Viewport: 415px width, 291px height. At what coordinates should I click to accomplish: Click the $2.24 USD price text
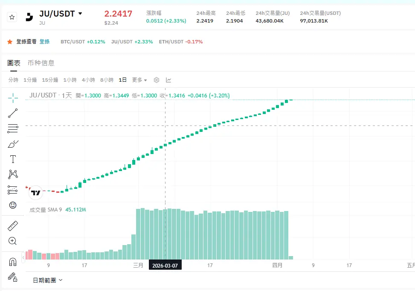pos(111,23)
